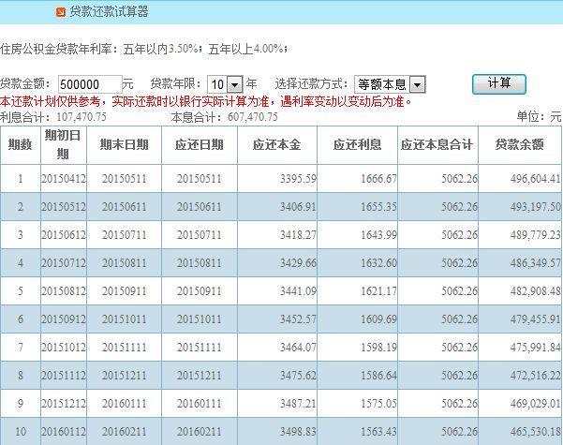Viewport: 563px width, 445px height.
Task: Select the 期末日期 column header
Action: [x=125, y=145]
